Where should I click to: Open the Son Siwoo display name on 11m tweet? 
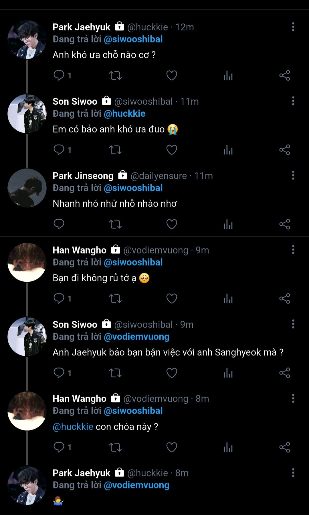click(75, 102)
